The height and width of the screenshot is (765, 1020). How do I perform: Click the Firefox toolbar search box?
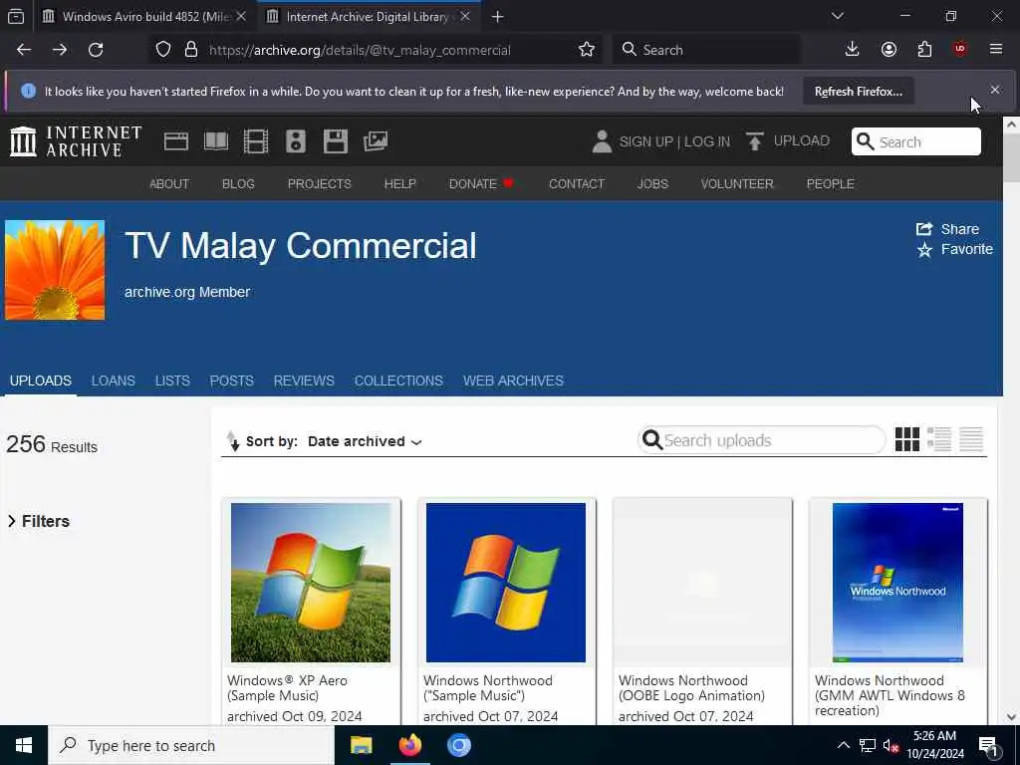(706, 50)
